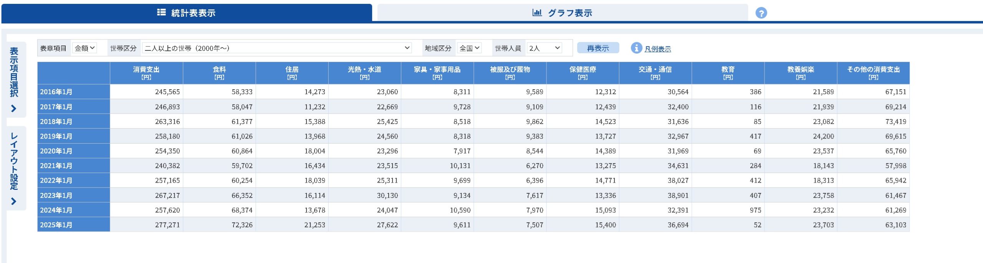This screenshot has height=263, width=983.
Task: Click the その他の消費支出 column header
Action: point(873,73)
